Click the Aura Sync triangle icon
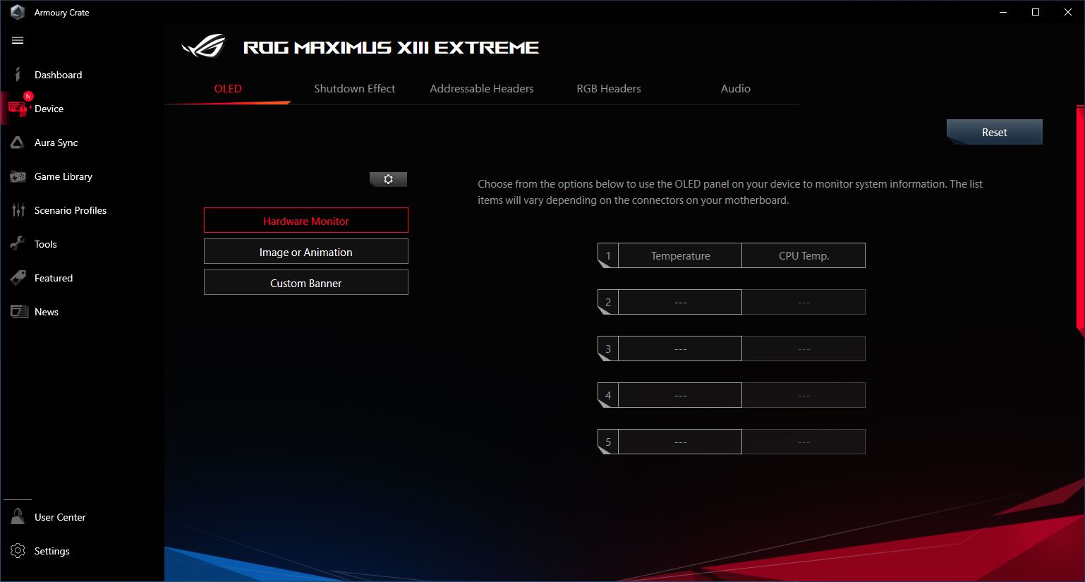This screenshot has height=582, width=1085. (x=18, y=143)
